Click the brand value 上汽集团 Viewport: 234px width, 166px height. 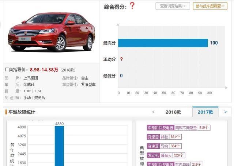pos(31,78)
